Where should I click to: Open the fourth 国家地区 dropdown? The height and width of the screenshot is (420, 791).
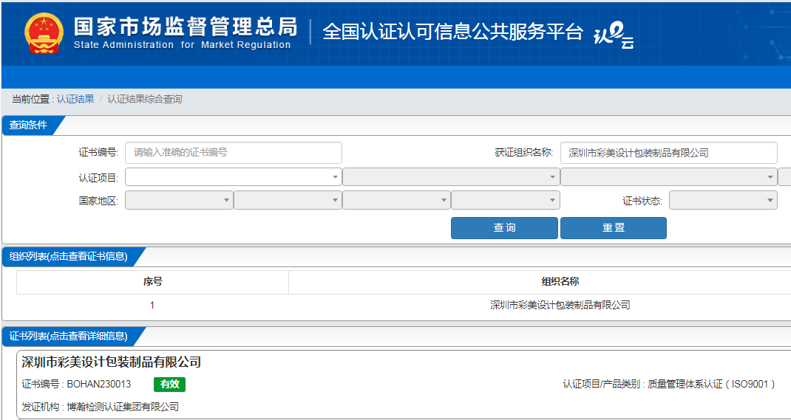pos(506,200)
